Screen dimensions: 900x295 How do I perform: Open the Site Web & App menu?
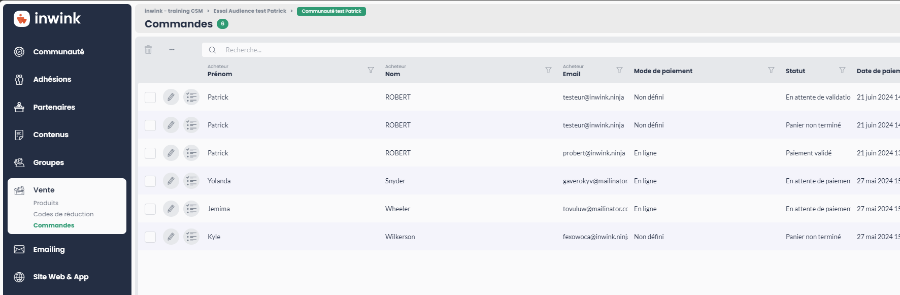[61, 277]
